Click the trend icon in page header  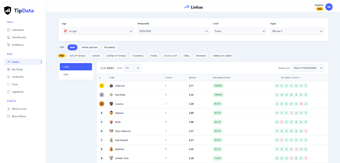pos(187,7)
